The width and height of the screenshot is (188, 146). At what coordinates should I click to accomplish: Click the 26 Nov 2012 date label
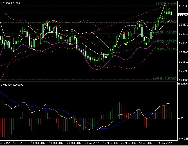[129, 143]
